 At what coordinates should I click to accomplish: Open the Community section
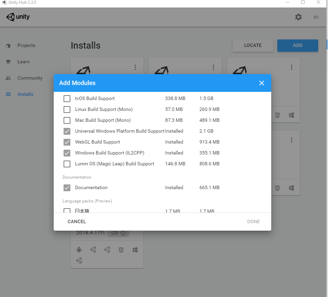30,78
